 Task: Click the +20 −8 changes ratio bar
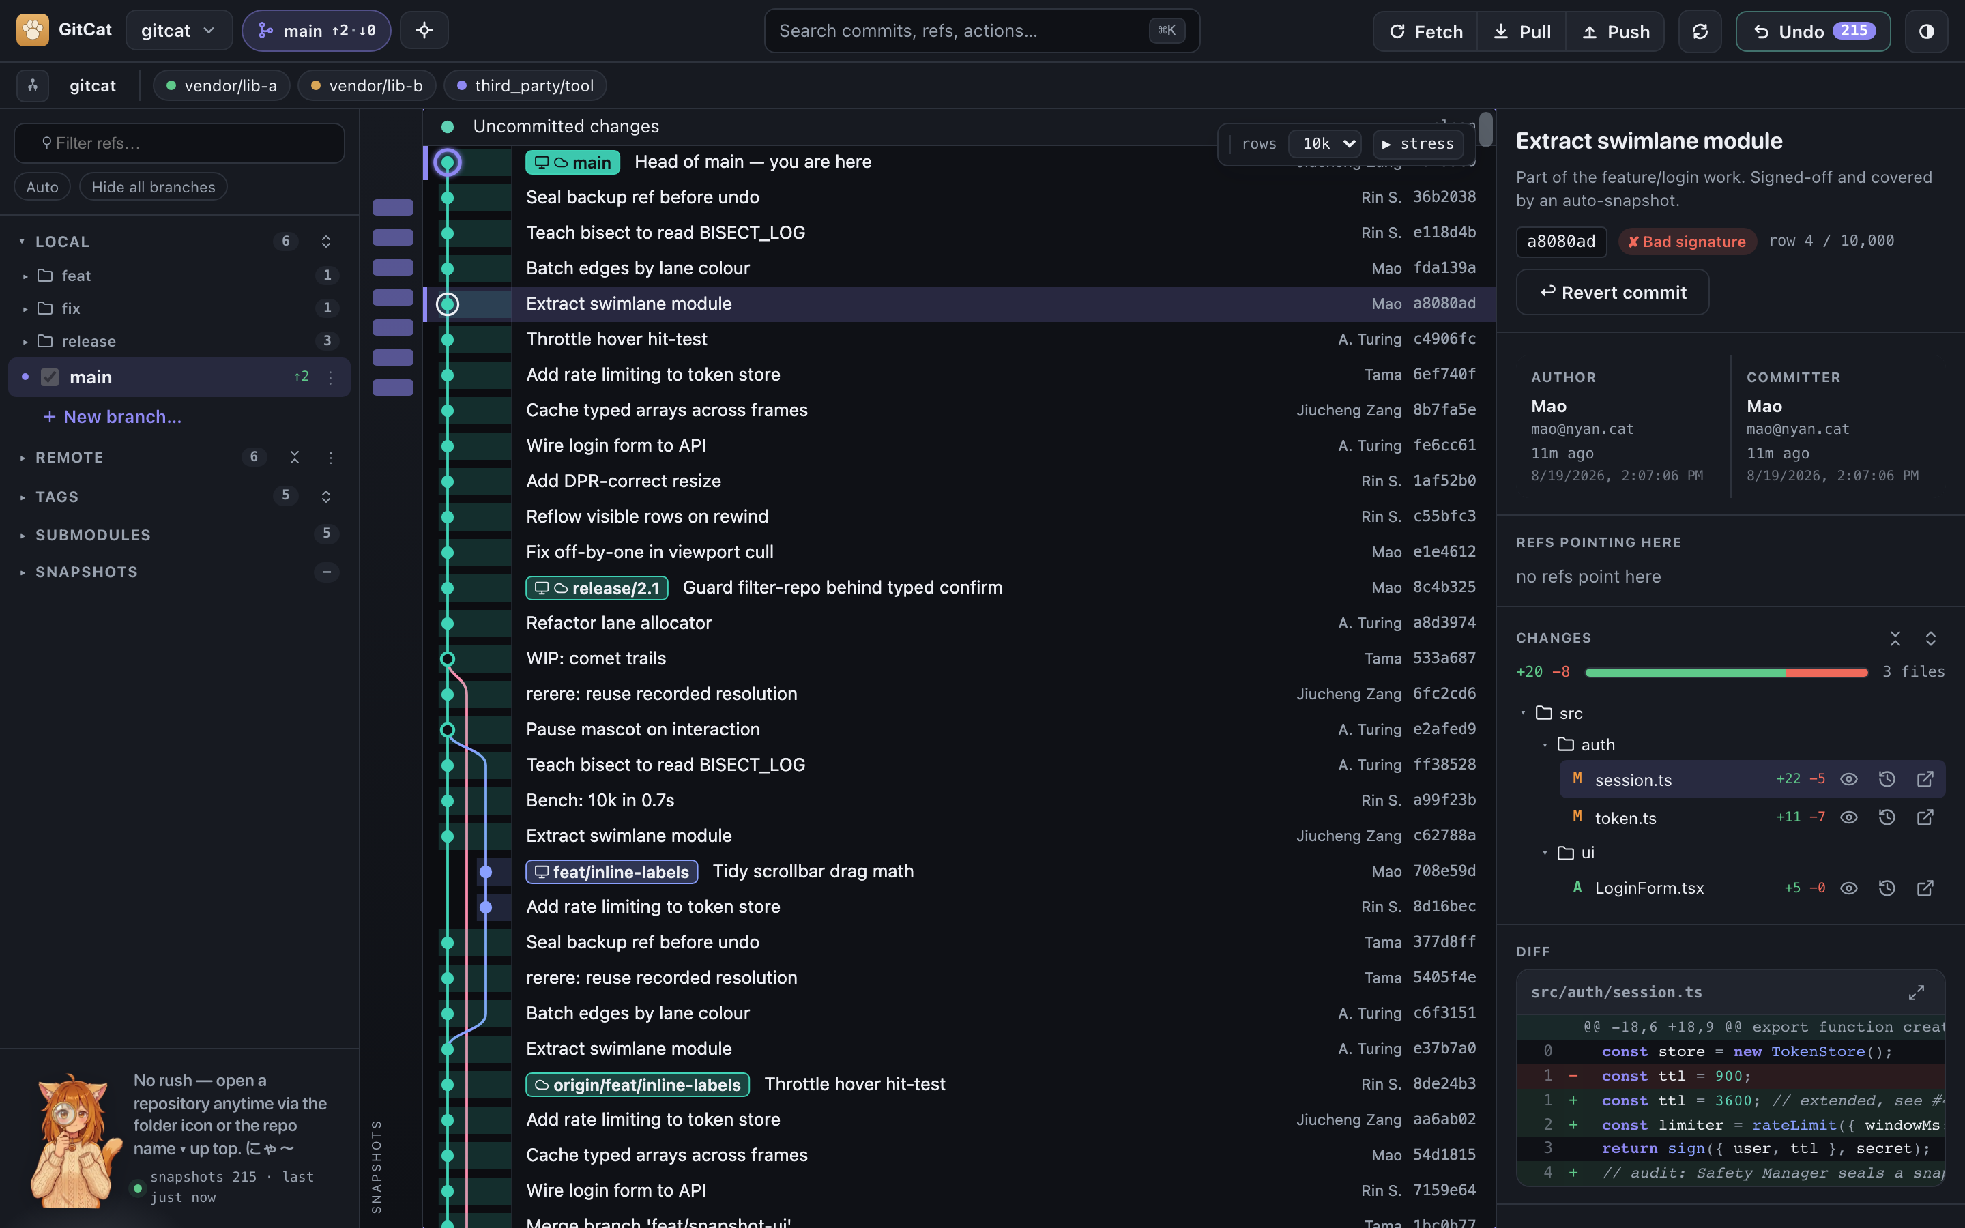point(1726,673)
